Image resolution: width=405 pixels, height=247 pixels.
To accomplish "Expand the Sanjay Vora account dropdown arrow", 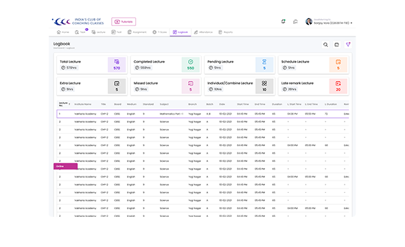I will [351, 23].
